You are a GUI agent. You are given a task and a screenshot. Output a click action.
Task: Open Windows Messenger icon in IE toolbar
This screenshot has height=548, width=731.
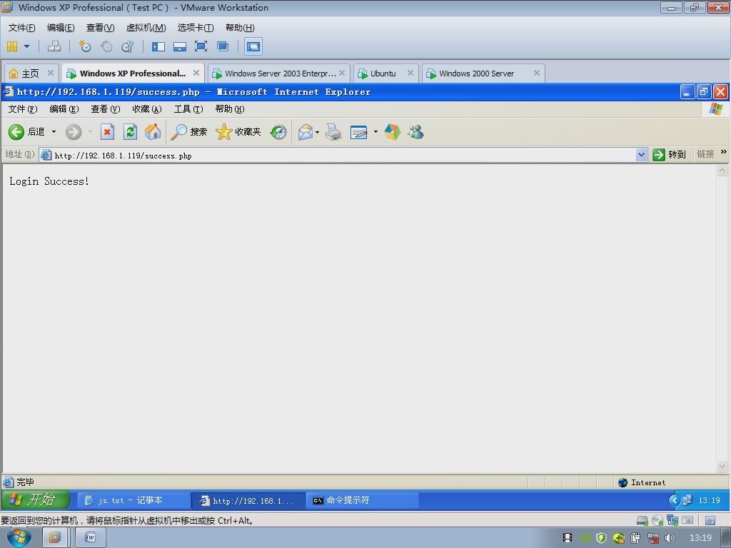pos(415,132)
